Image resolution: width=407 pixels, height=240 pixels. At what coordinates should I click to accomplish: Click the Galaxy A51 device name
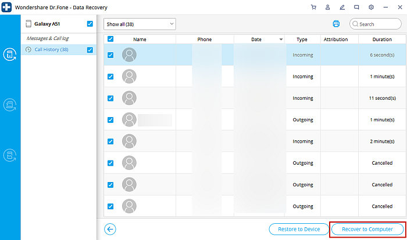47,24
